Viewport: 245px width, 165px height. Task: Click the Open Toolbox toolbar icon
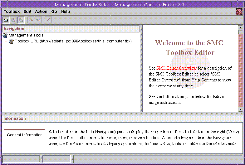pos(6,20)
